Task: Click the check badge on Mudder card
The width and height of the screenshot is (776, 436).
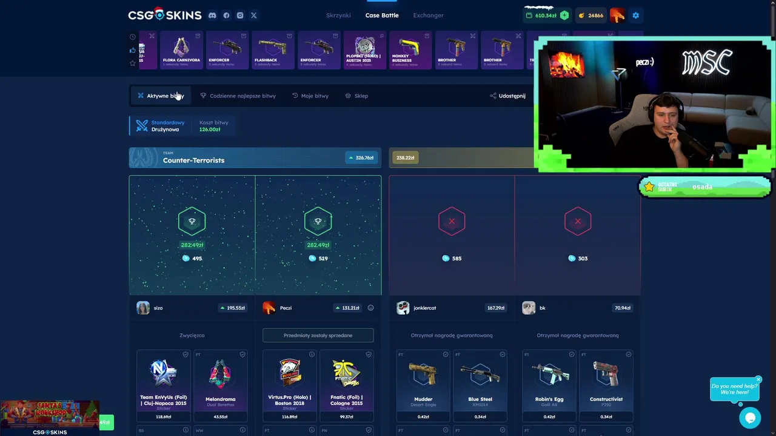Action: 446,354
